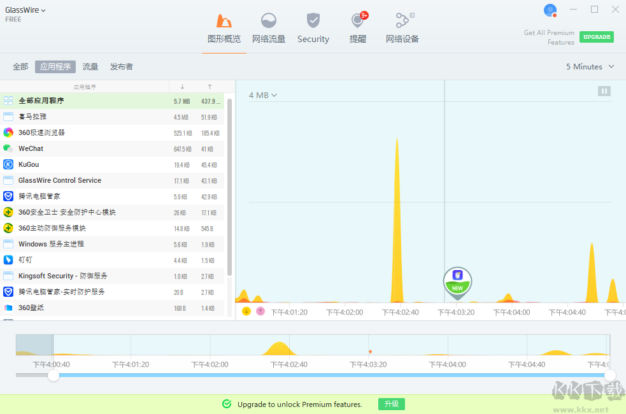Click the left timeline slider handle
626x414 pixels.
coord(53,376)
